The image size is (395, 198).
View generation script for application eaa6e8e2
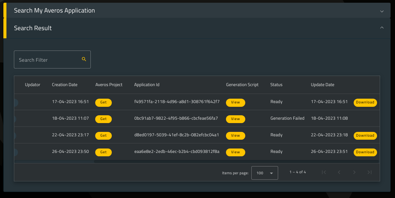coord(235,152)
